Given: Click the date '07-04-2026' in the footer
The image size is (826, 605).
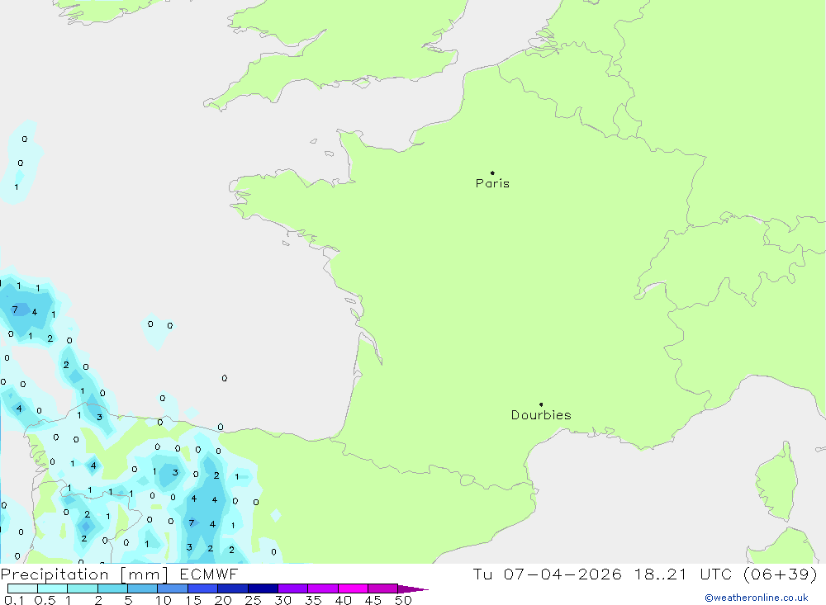Looking at the screenshot, I should [563, 574].
